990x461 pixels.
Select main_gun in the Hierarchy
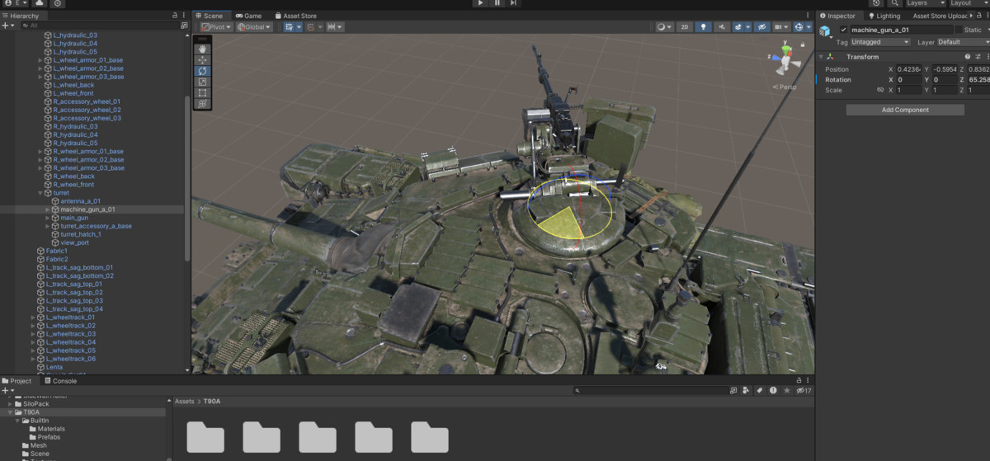click(74, 218)
